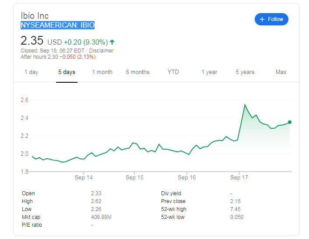Image resolution: width=309 pixels, height=239 pixels.
Task: Open the Disclaimer link
Action: (x=101, y=51)
